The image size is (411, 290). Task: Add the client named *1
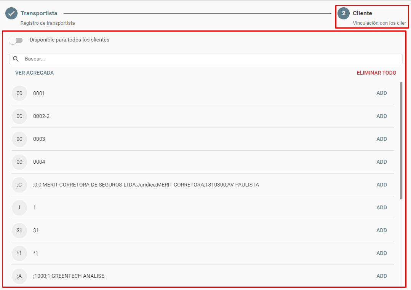pyautogui.click(x=382, y=253)
